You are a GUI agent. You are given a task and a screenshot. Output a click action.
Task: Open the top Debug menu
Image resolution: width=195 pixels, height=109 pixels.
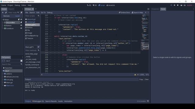[17, 5]
